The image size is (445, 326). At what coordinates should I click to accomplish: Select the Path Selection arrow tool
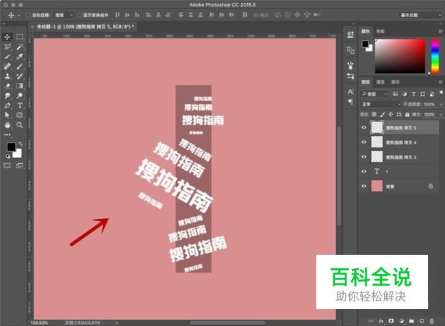tap(7, 115)
